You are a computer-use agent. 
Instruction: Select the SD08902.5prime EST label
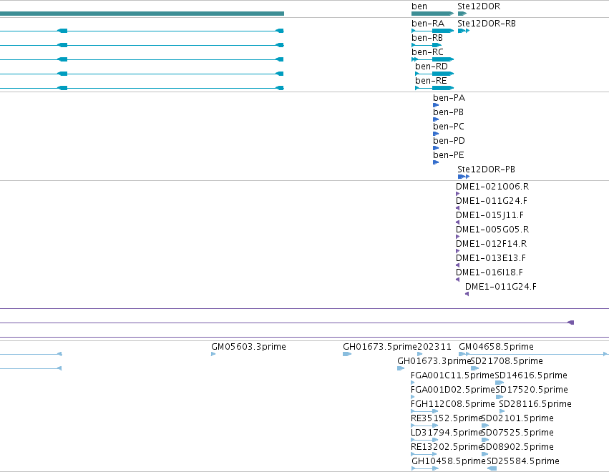click(x=517, y=448)
